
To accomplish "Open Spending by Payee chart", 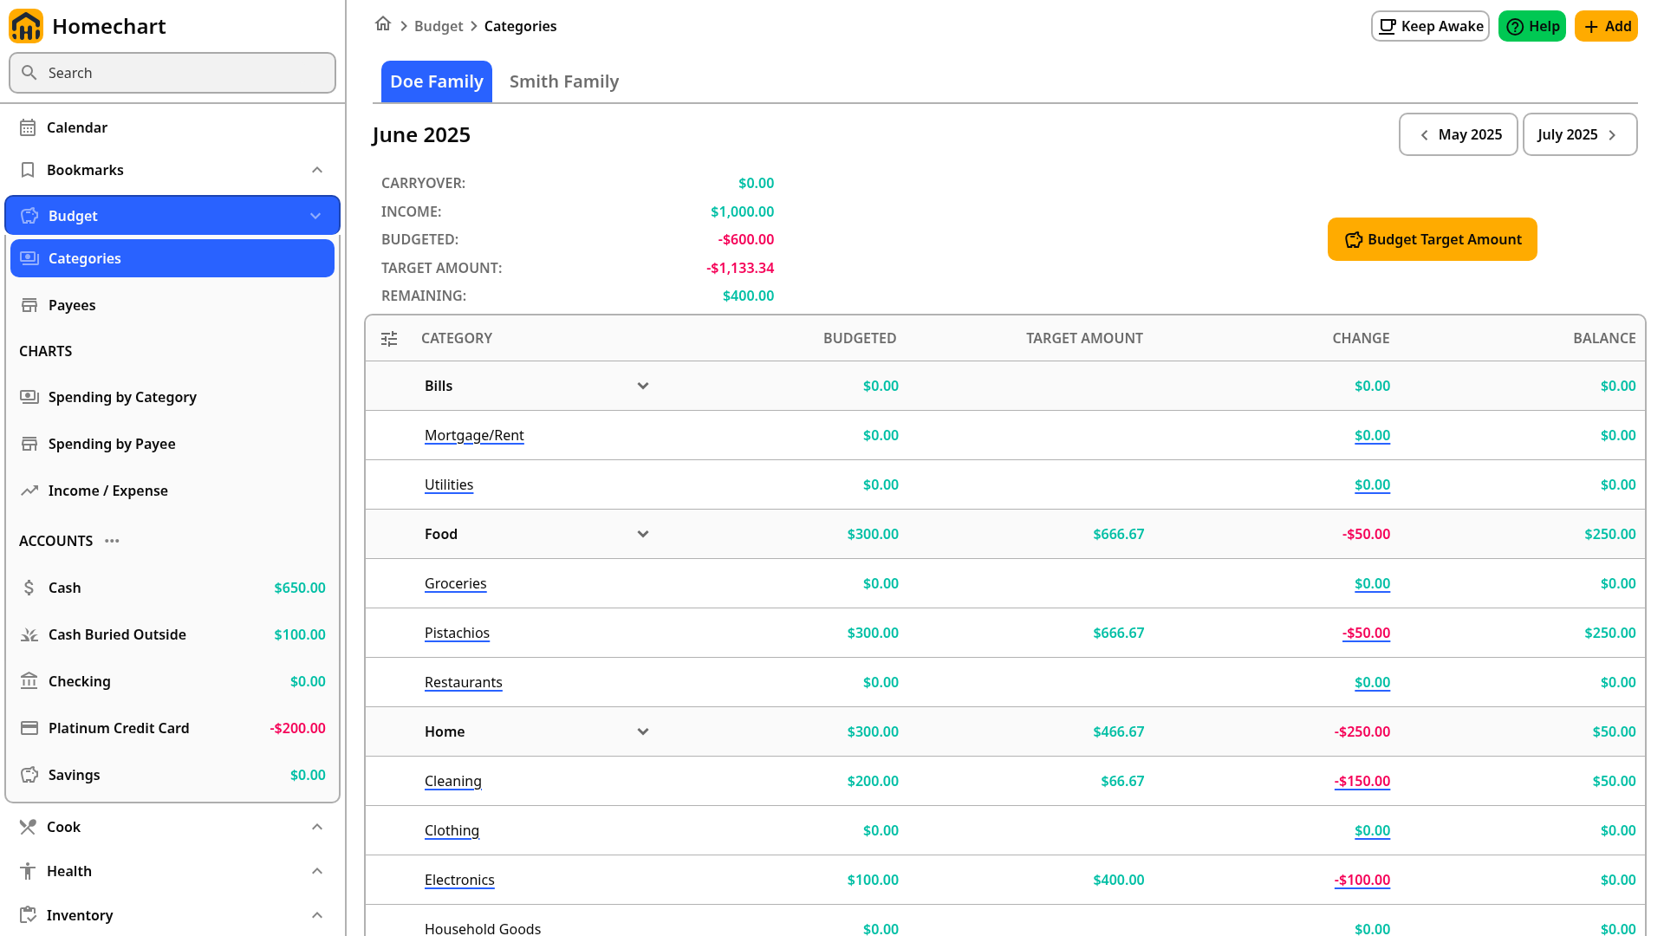I will tap(172, 444).
